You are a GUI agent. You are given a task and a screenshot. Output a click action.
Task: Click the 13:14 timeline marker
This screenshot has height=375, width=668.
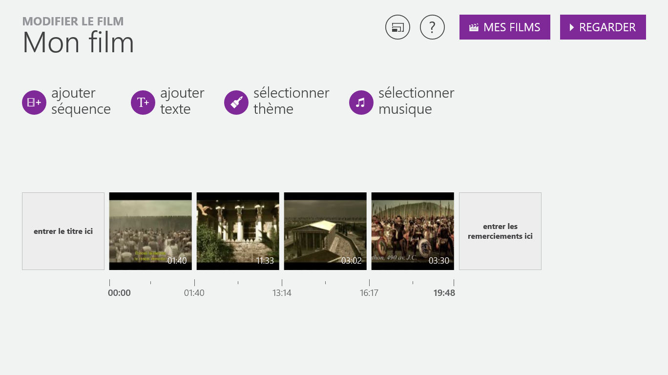(x=282, y=293)
